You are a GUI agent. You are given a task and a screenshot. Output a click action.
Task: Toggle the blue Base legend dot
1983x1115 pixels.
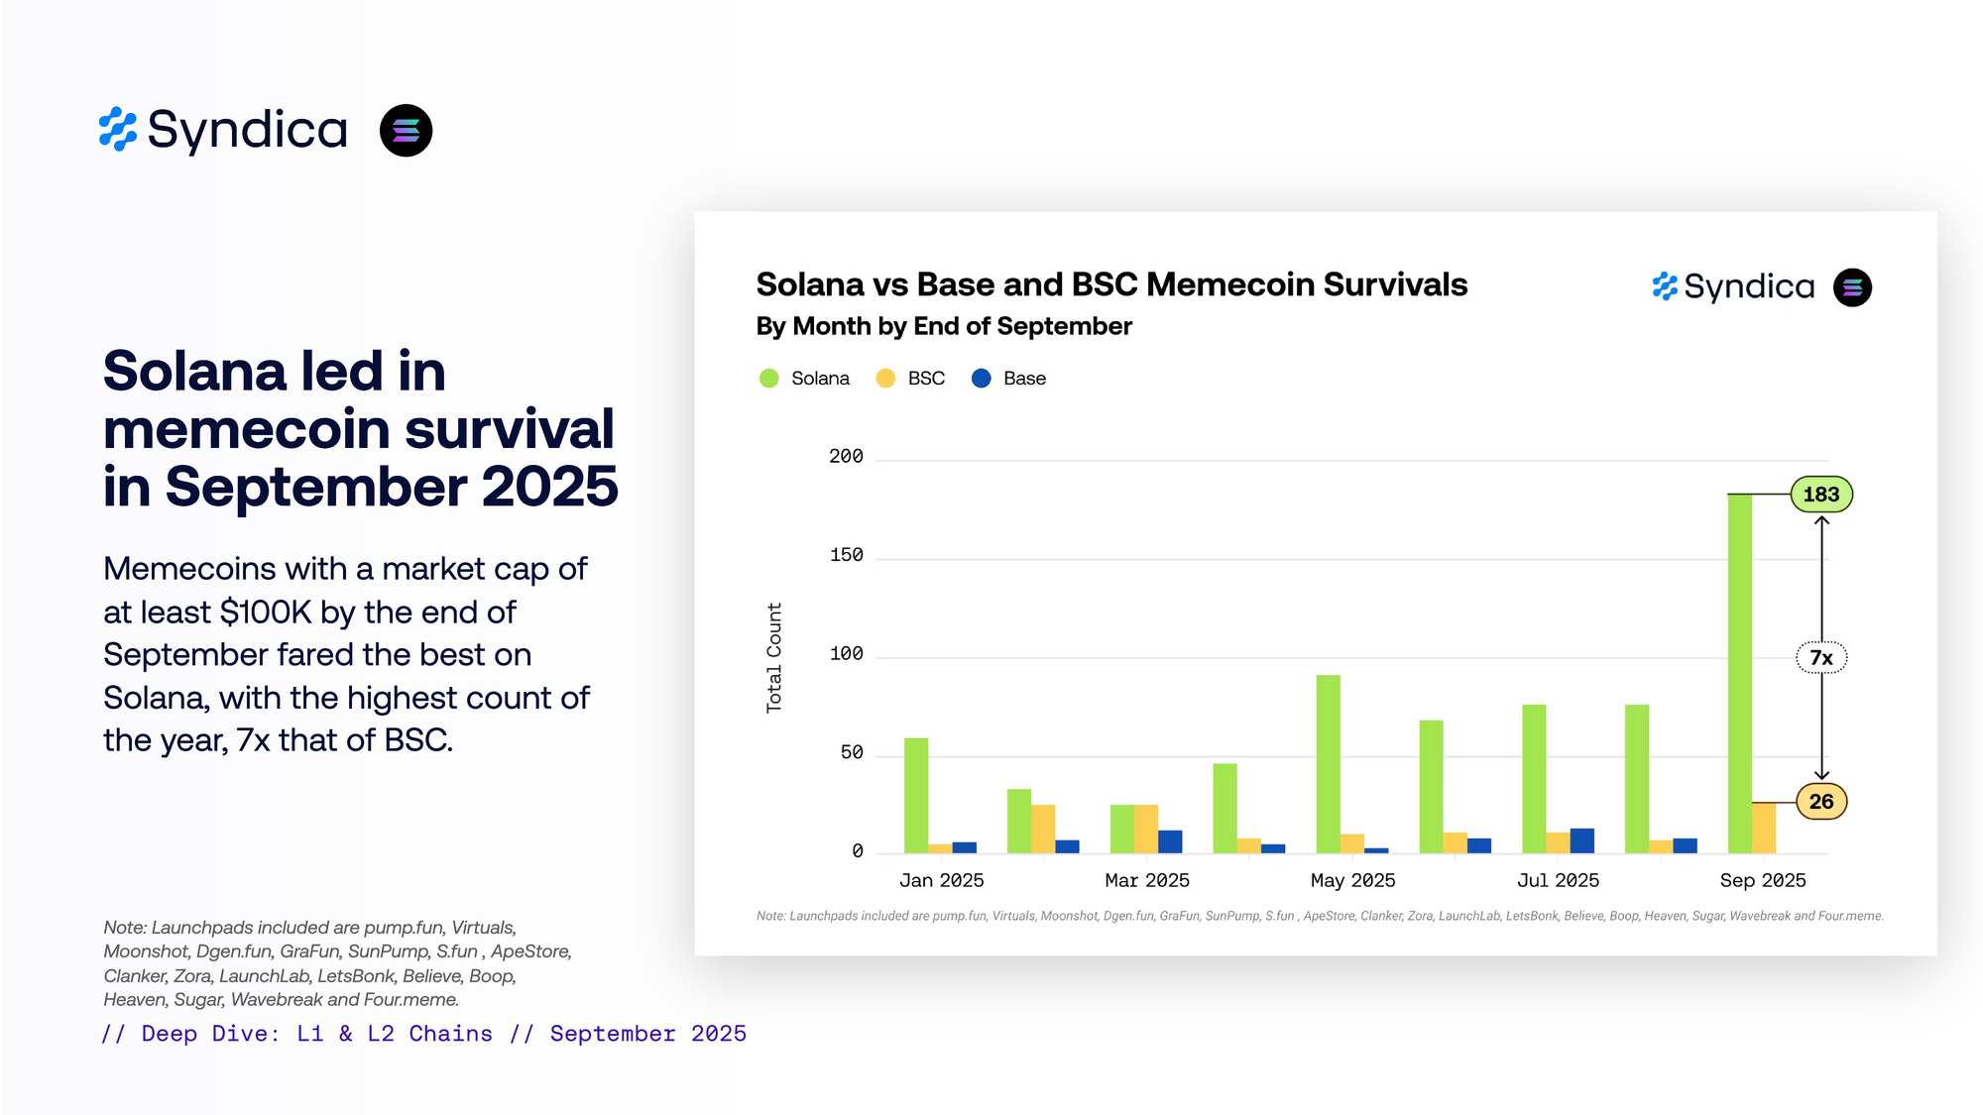981,379
